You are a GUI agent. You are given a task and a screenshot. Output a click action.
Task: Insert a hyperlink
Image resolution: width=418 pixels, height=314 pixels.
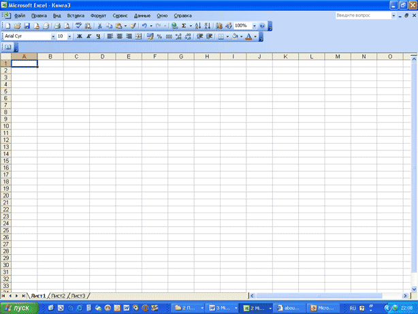tap(174, 26)
